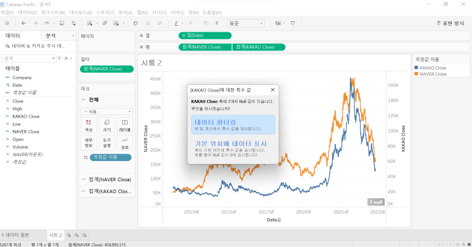Click NAVER Close orange legend swatch
This screenshot has height=247, width=472.
coord(416,74)
